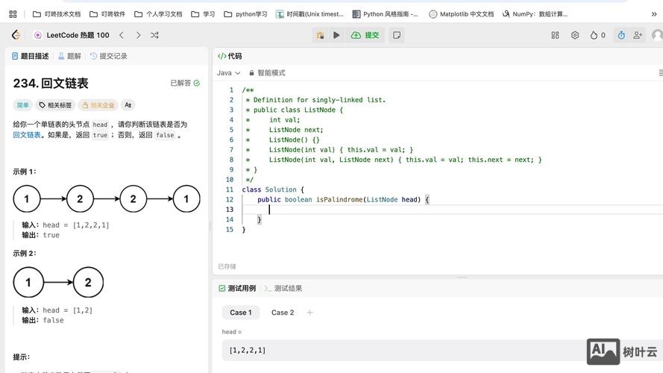Open the notes icon beside 提交
663x373 pixels.
click(397, 35)
